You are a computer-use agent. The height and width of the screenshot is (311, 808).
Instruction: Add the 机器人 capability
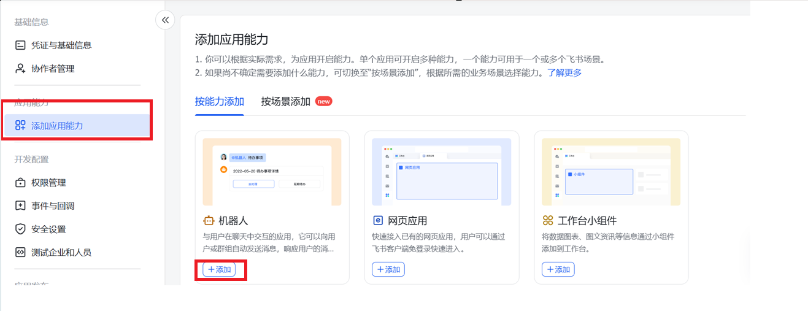tap(219, 269)
